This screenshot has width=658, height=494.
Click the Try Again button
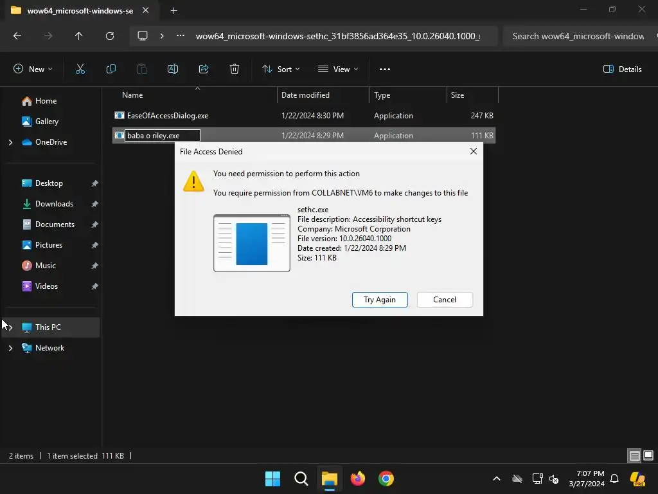pyautogui.click(x=380, y=300)
